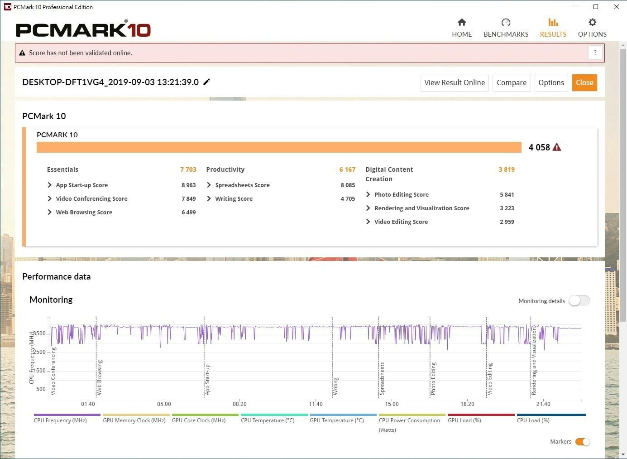Click the Compare button

click(511, 82)
